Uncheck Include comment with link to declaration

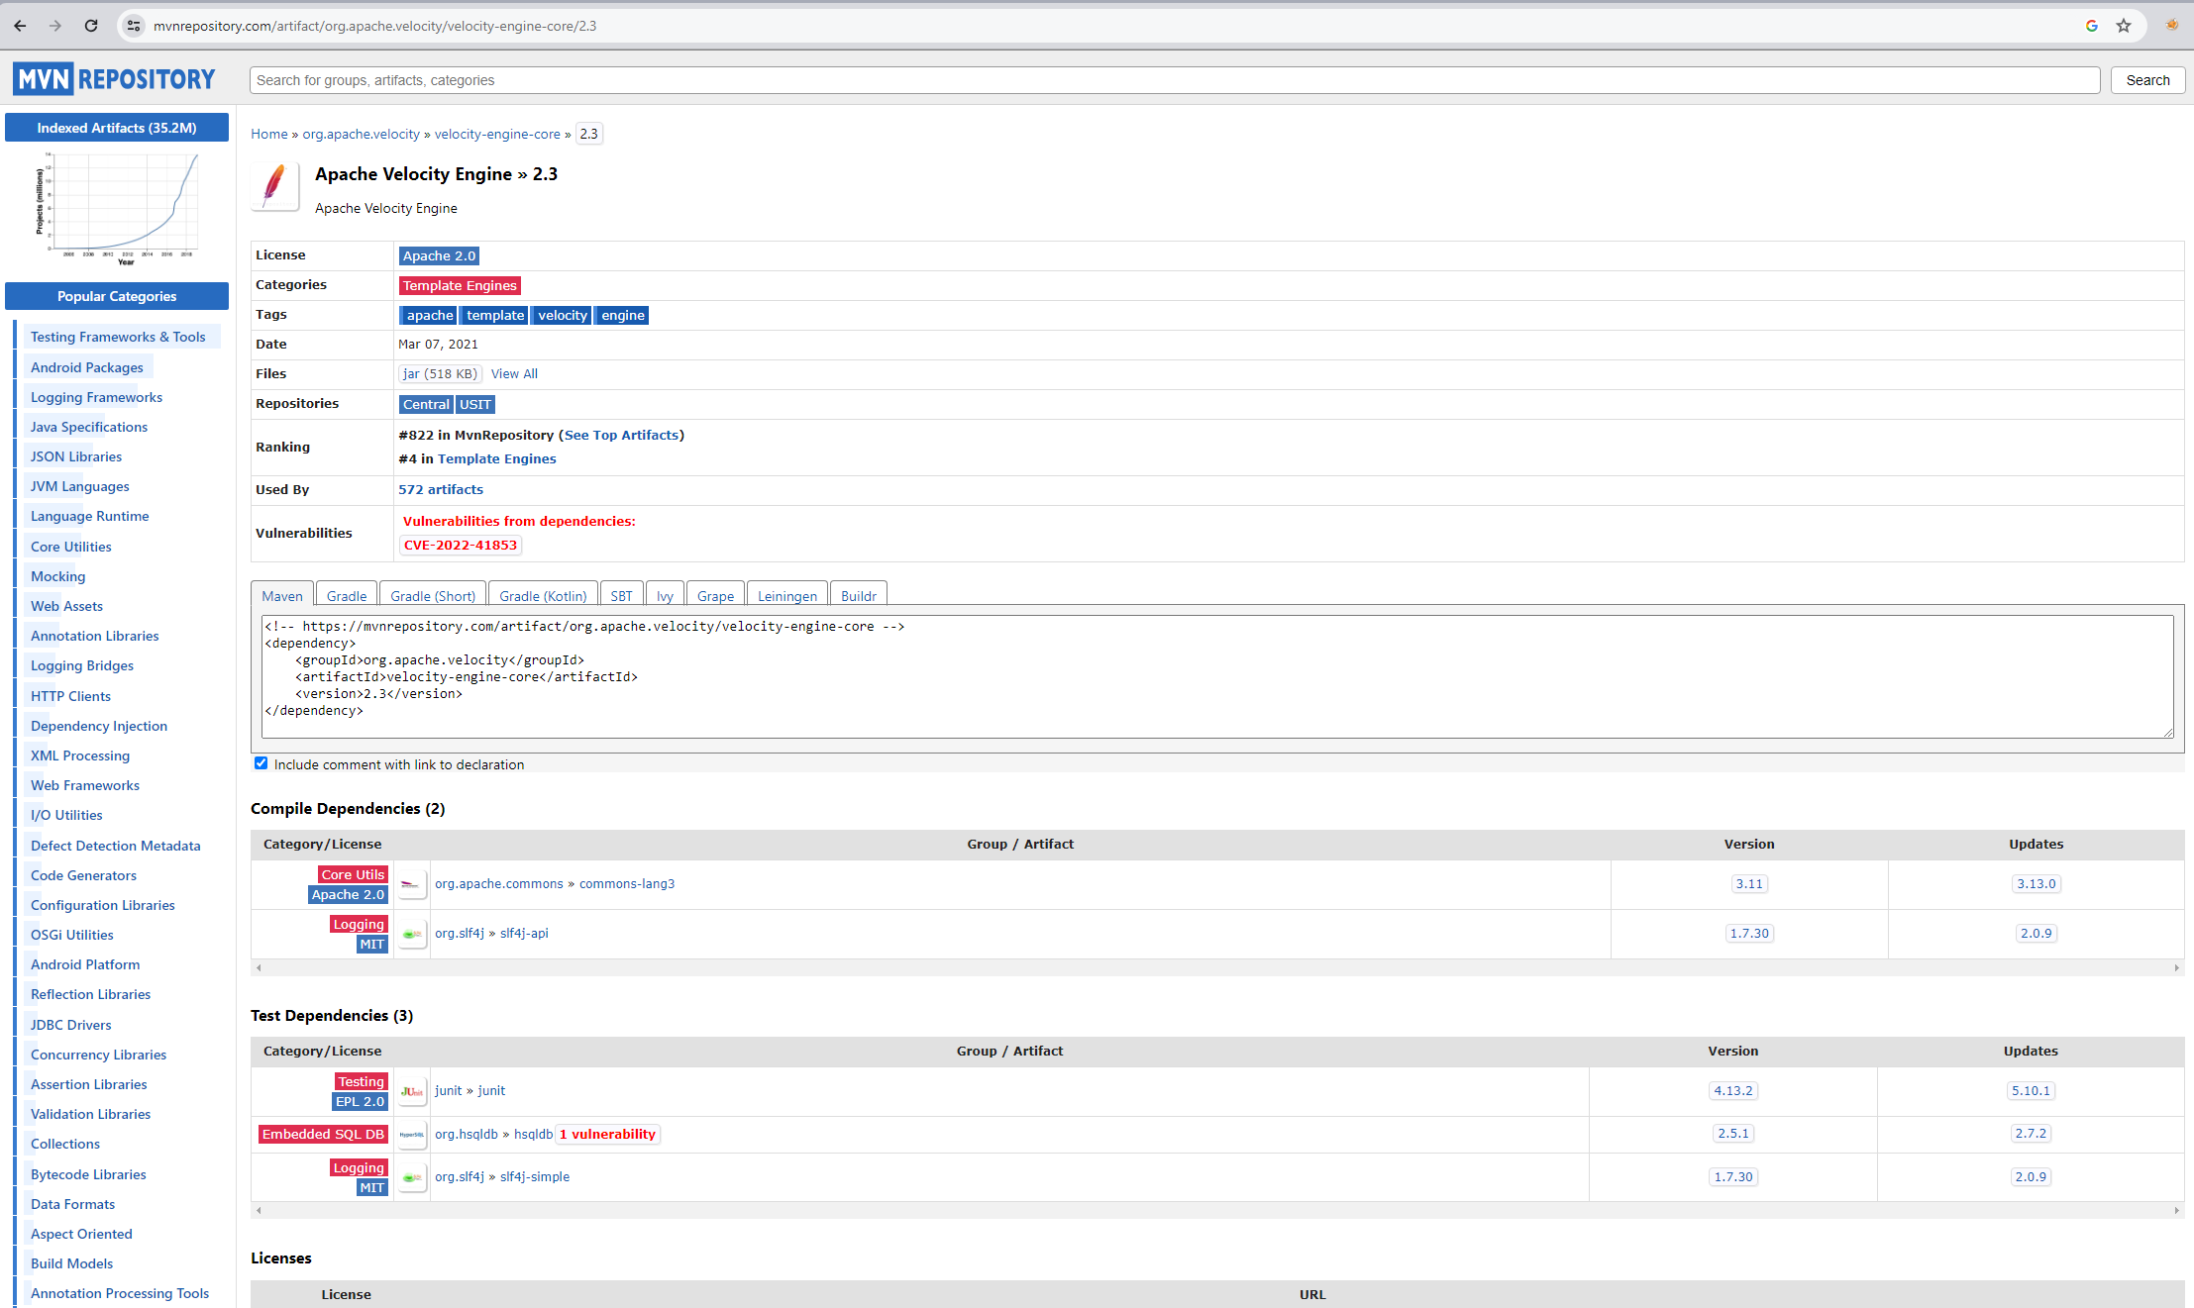pyautogui.click(x=261, y=763)
